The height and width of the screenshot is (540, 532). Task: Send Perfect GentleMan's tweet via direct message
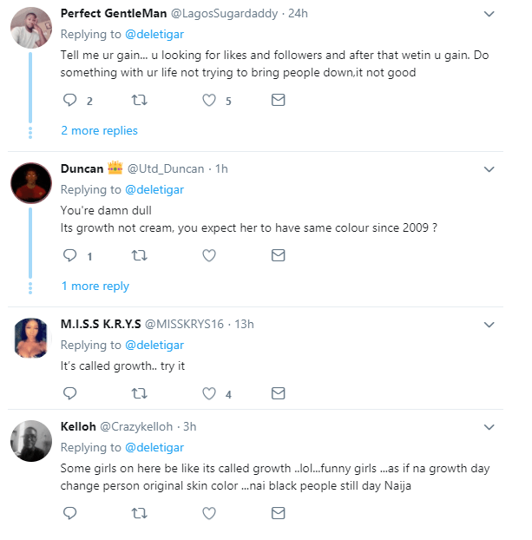click(278, 101)
